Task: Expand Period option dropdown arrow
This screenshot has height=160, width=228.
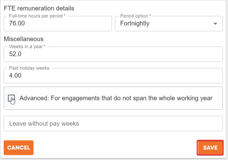Action: point(215,24)
